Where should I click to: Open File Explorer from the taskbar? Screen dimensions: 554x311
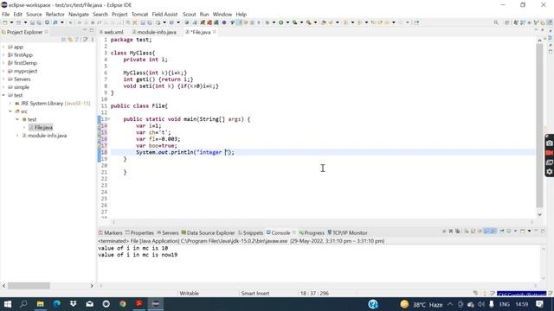pos(41,304)
